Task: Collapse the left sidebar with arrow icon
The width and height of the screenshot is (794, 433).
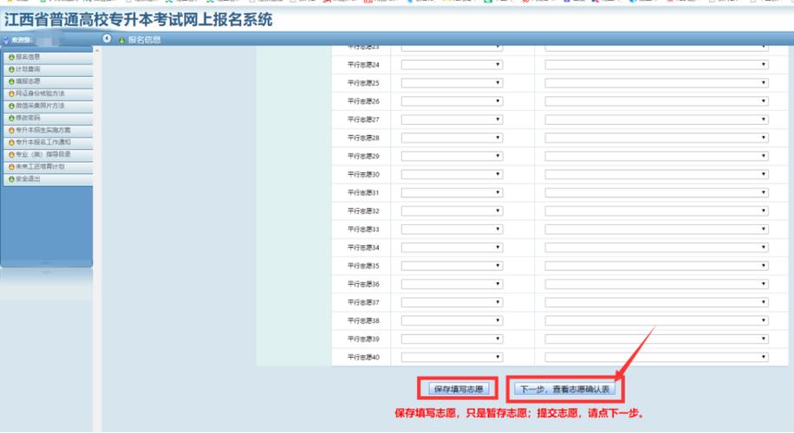Action: 107,40
